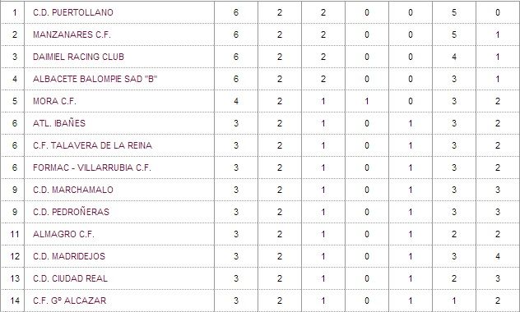
Task: Click FORMAC - VILLARRUBIA C.F. team name
Action: [x=92, y=167]
